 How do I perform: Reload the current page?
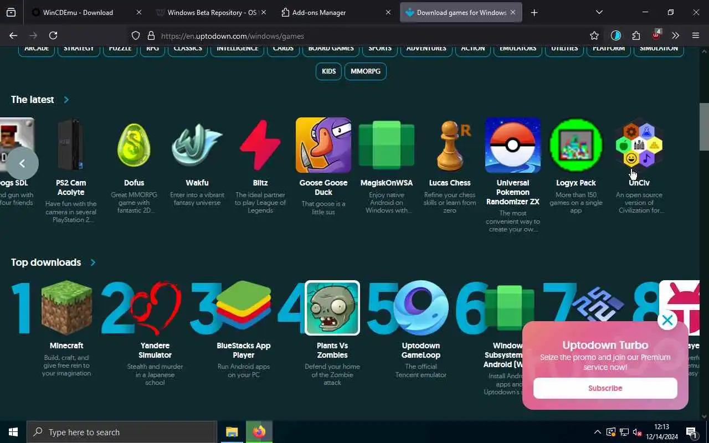coord(53,35)
